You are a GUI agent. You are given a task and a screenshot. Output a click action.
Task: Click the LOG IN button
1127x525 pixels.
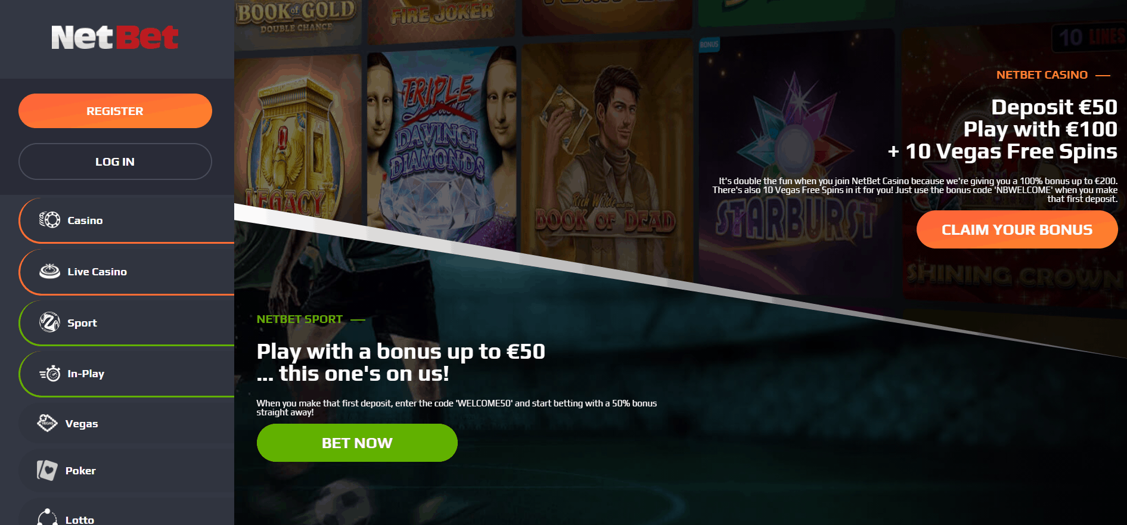click(x=115, y=161)
